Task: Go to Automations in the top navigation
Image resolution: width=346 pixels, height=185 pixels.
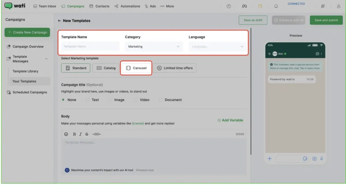Action: click(127, 6)
